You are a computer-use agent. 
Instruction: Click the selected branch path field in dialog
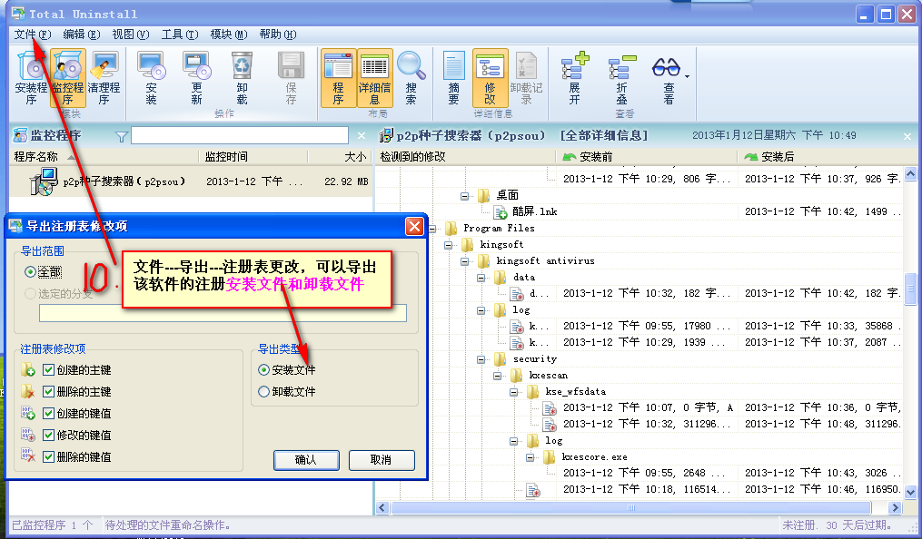click(223, 313)
